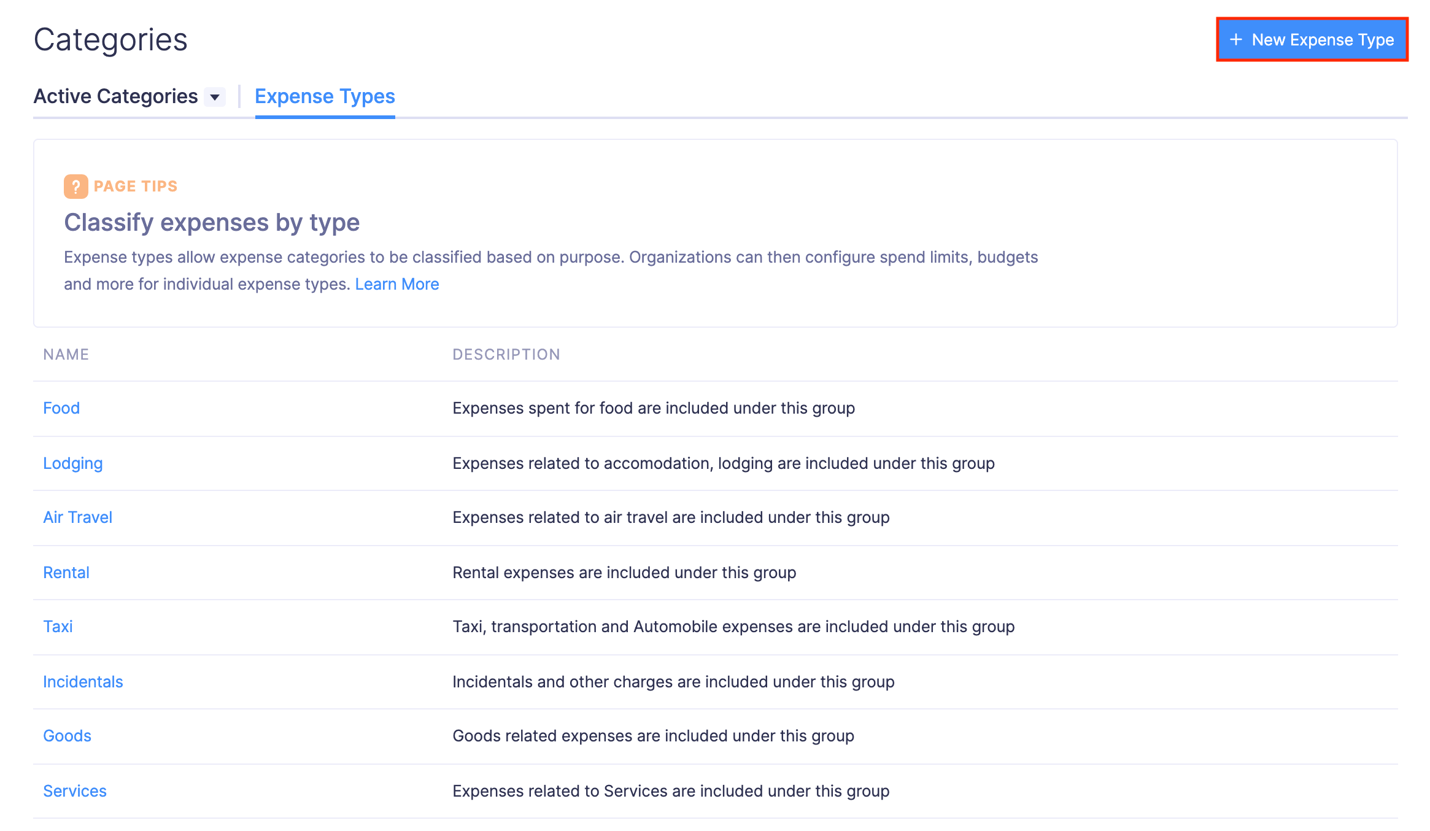Click the Categories page title
This screenshot has width=1430, height=831.
(110, 39)
